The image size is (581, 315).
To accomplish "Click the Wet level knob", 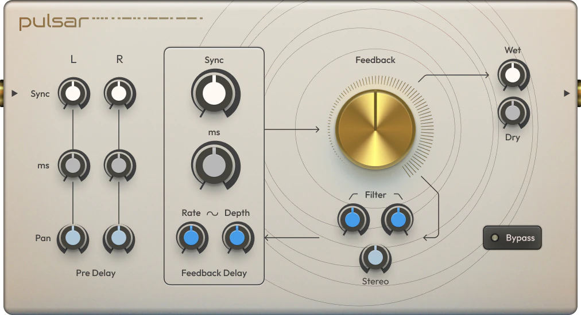I will [513, 76].
